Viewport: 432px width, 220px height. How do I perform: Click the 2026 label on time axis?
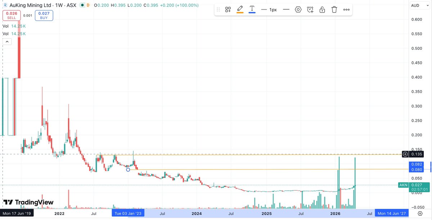[x=335, y=214]
